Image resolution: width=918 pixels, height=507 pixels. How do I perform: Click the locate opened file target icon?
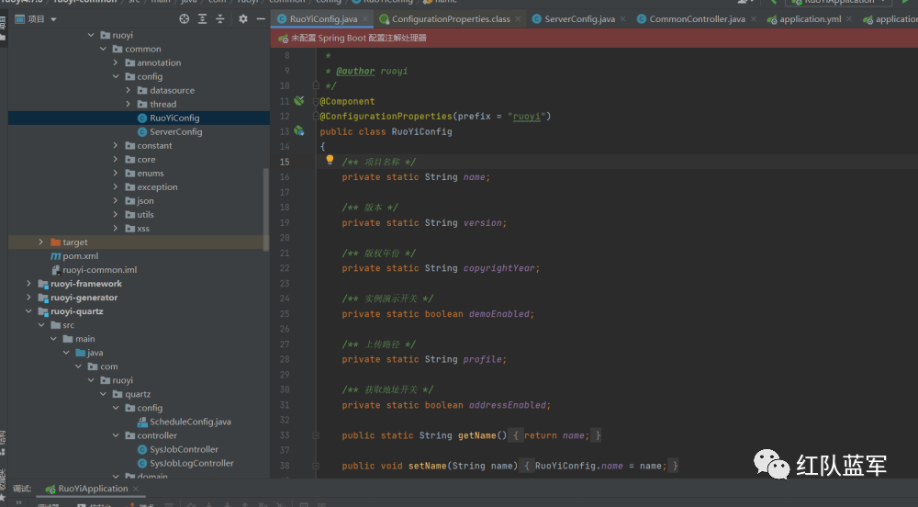(x=185, y=18)
